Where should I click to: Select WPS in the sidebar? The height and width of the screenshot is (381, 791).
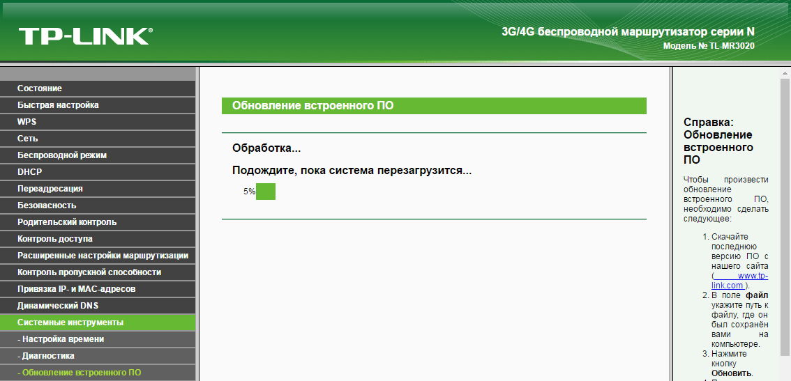[27, 122]
